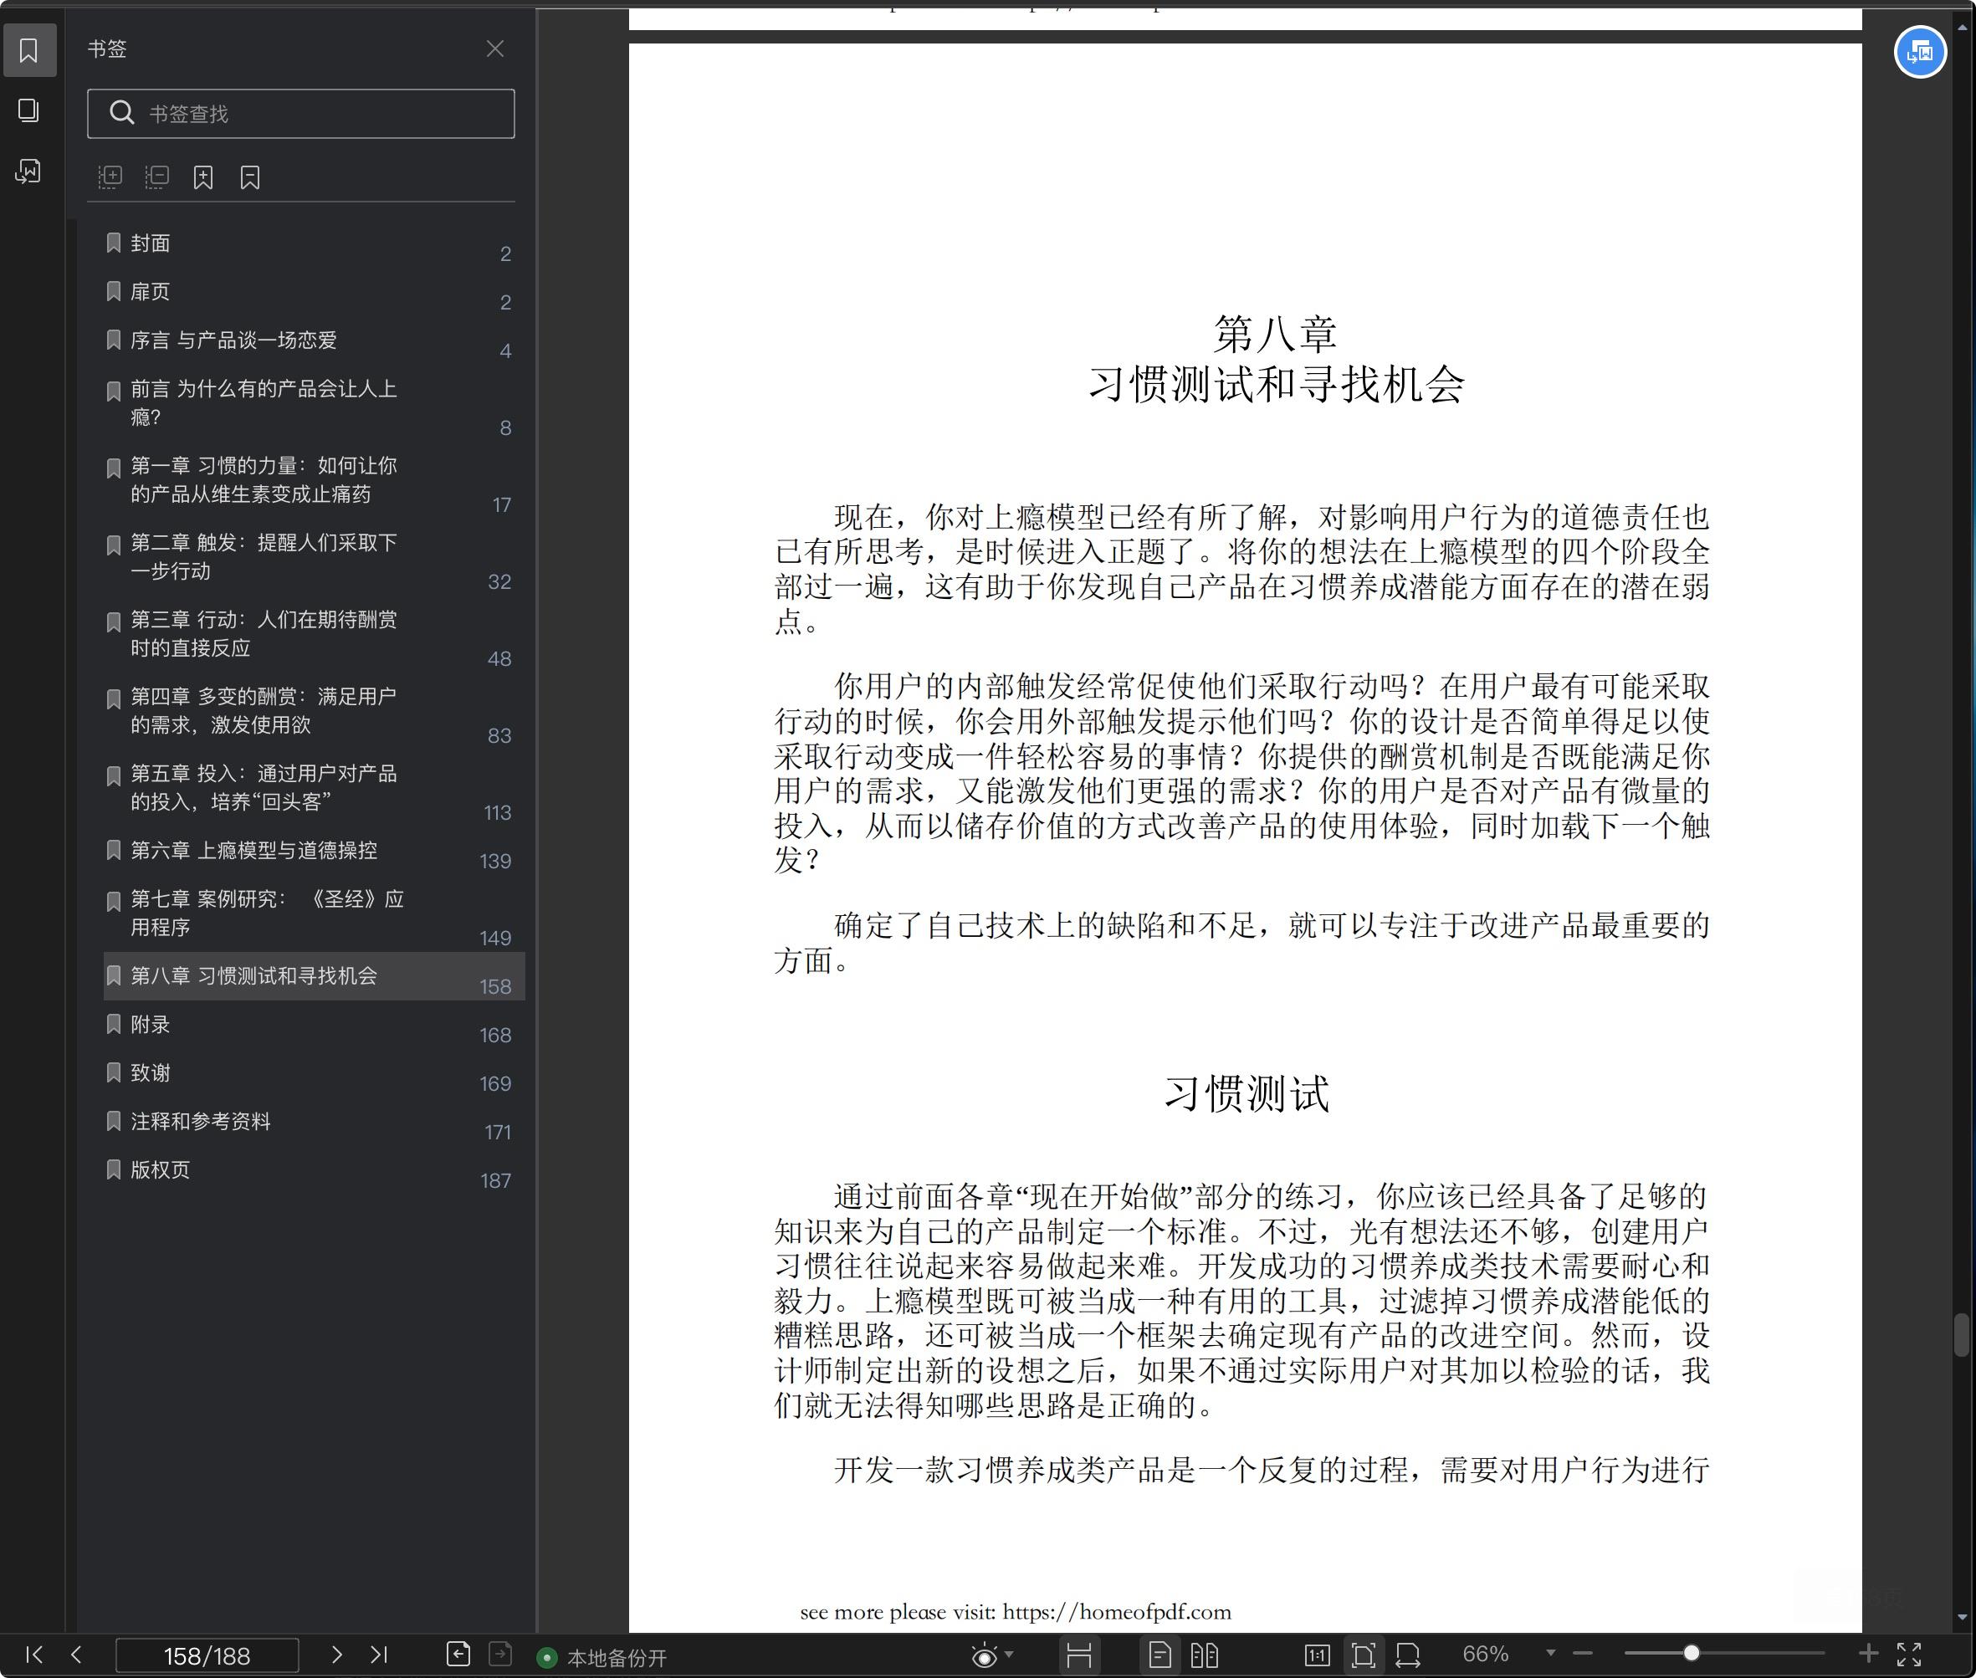
Task: Click the 习惯测试 section heading
Action: coord(1247,1093)
